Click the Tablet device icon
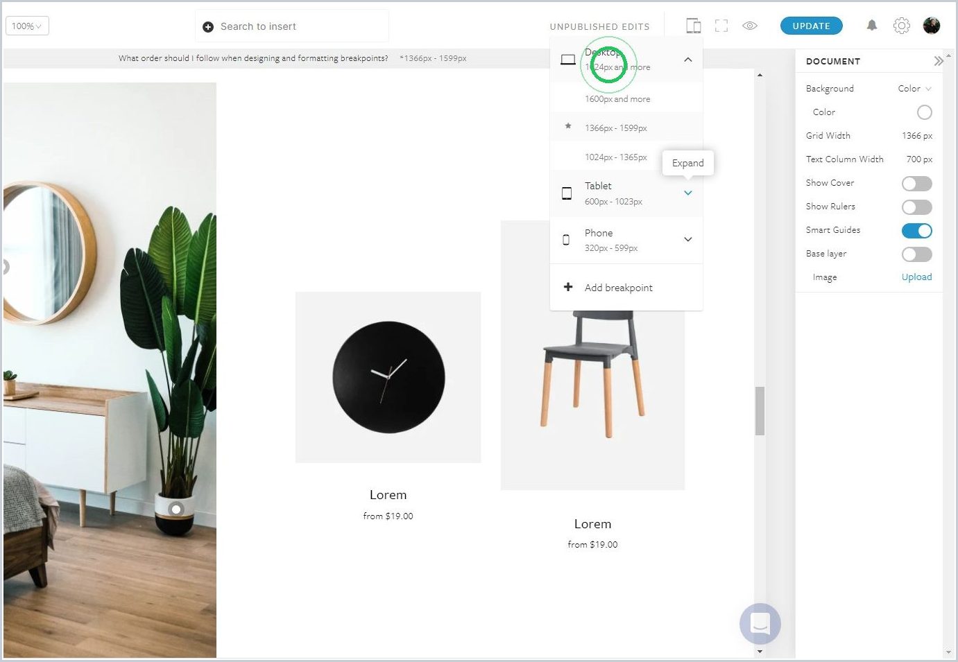Image resolution: width=958 pixels, height=662 pixels. click(x=567, y=193)
